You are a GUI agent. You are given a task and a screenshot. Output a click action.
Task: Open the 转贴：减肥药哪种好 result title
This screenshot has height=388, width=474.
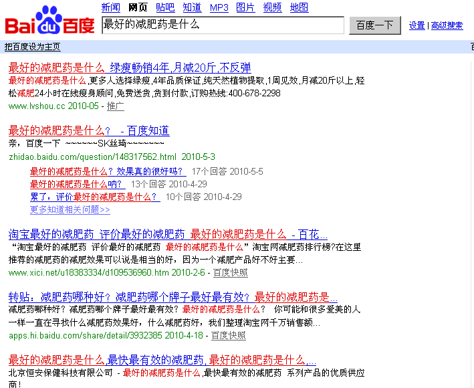point(173,297)
